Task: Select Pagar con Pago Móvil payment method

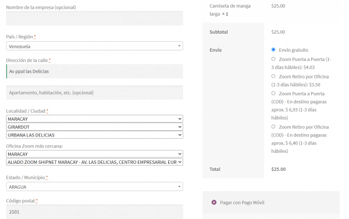Action: [214, 202]
